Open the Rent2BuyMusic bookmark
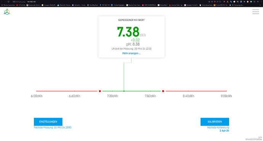 point(93,5)
